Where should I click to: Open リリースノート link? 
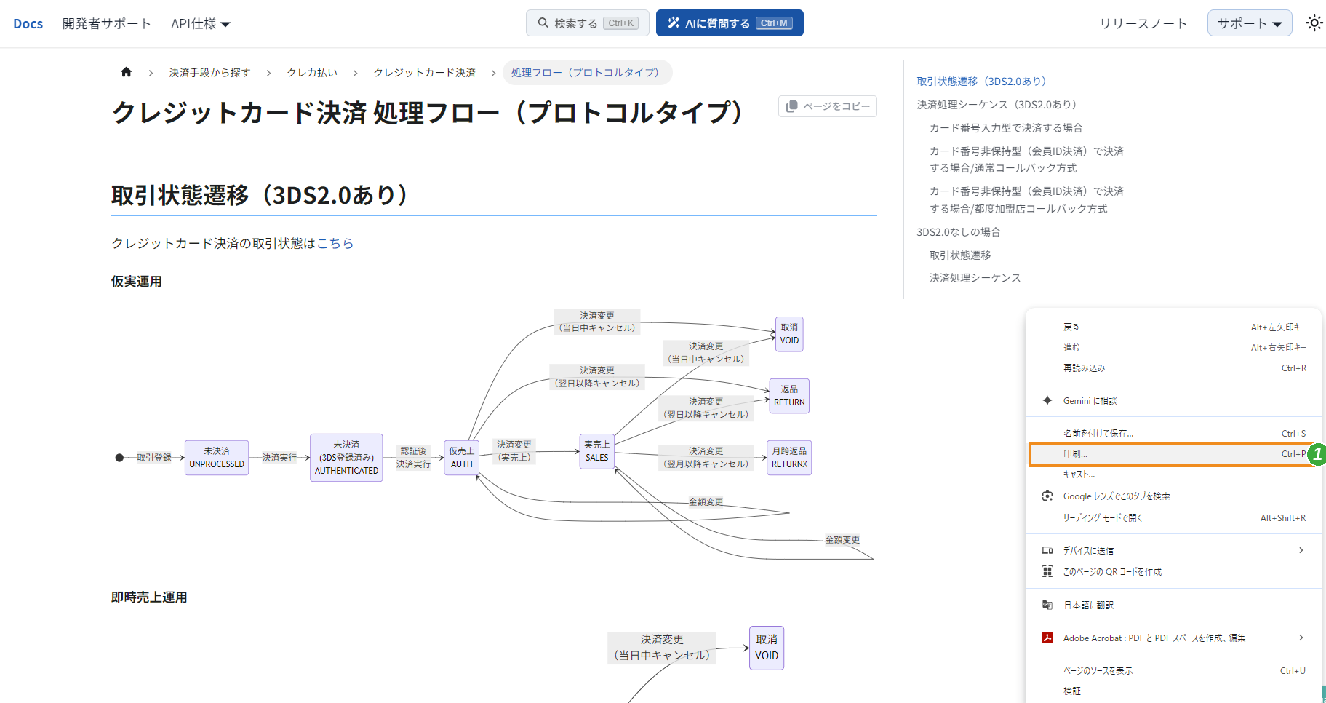1143,24
